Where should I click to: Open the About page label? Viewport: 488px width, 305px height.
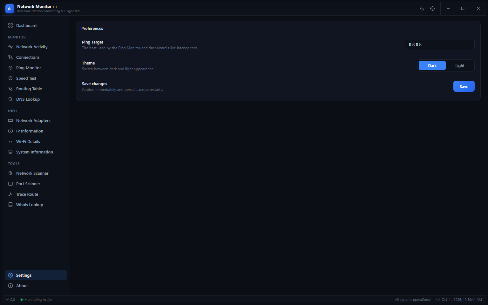pos(22,286)
